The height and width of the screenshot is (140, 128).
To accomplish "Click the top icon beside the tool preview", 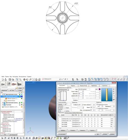I will tap(114, 89).
